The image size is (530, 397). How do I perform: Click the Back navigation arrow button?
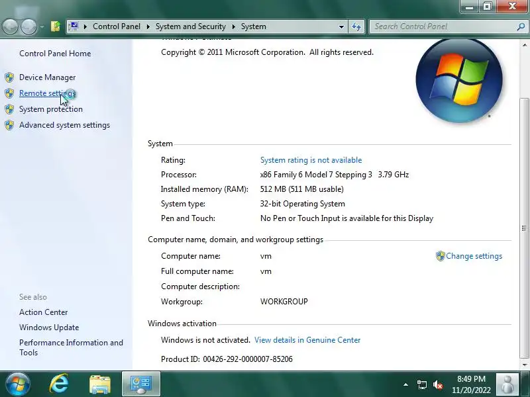pyautogui.click(x=10, y=26)
